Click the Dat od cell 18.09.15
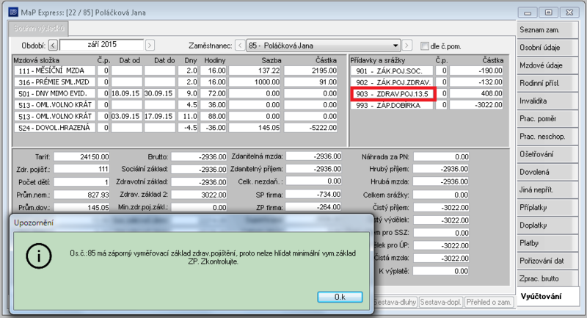587x318 pixels. click(125, 94)
